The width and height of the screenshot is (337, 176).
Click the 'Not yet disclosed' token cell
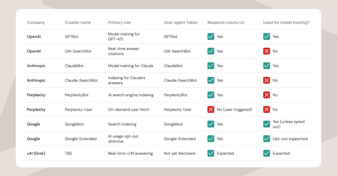pyautogui.click(x=180, y=153)
